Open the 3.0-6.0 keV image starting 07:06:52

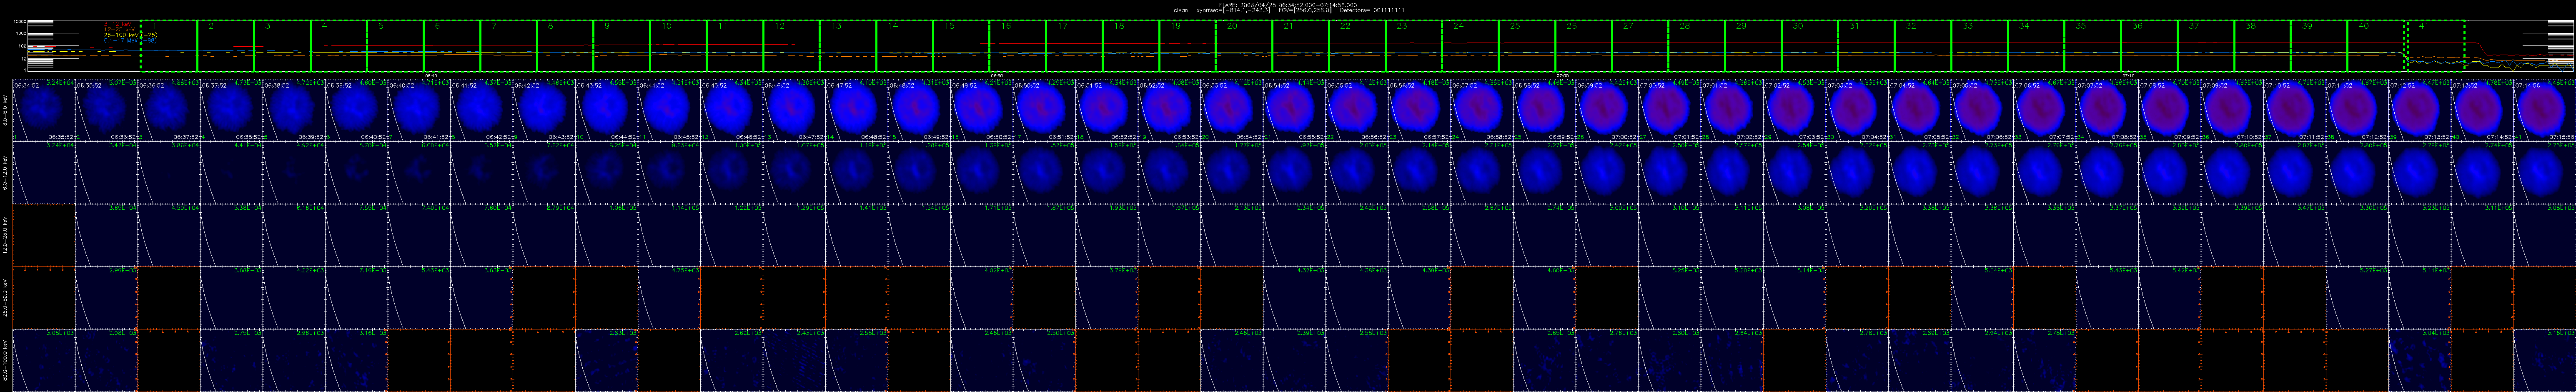pos(2045,110)
